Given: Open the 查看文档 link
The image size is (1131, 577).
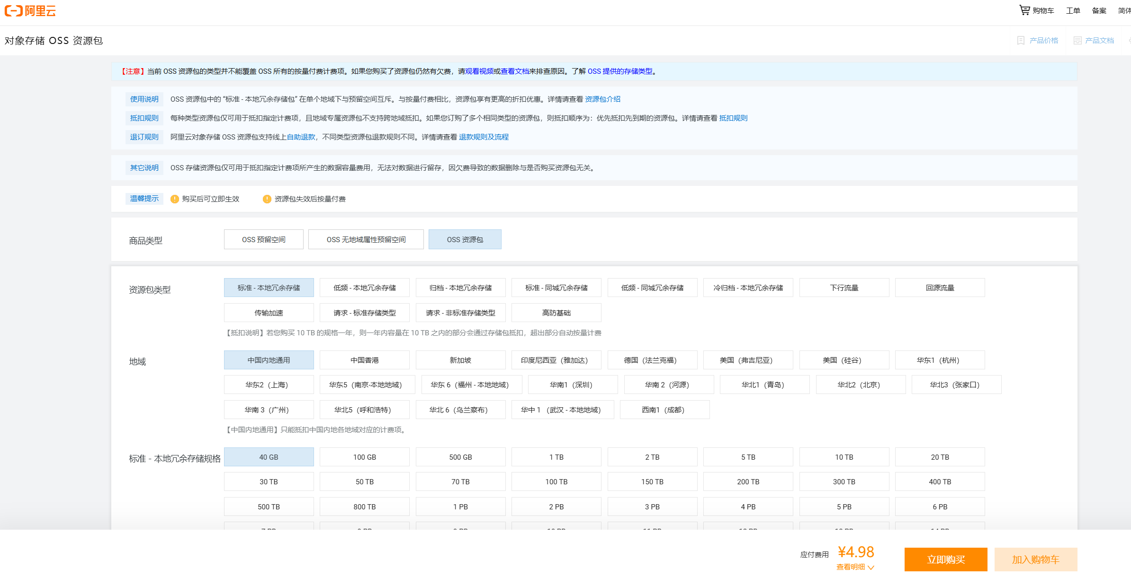Looking at the screenshot, I should coord(515,71).
